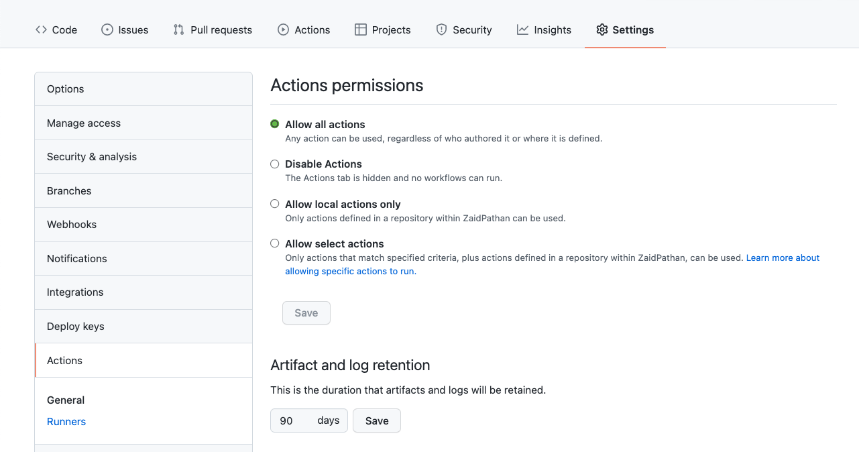Select the Disable Actions radio option
Viewport: 859px width, 452px height.
pyautogui.click(x=274, y=164)
